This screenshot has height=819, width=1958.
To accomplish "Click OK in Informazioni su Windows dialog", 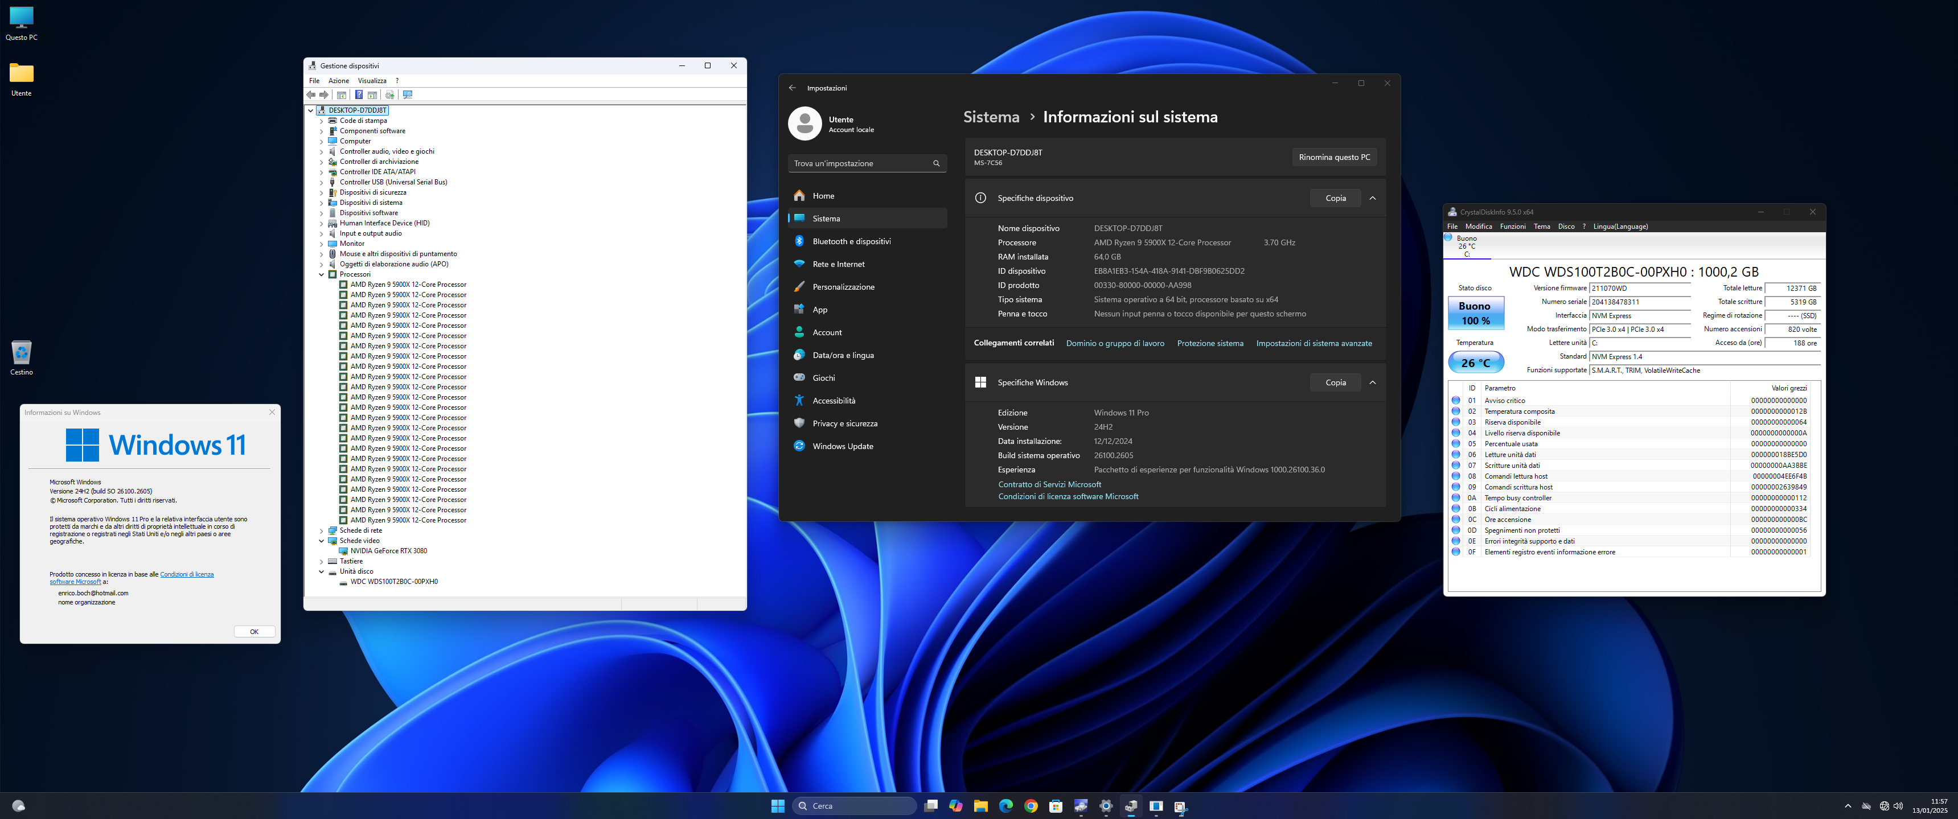I will 255,632.
